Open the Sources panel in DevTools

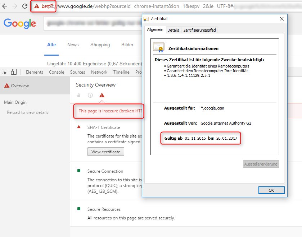click(x=77, y=72)
